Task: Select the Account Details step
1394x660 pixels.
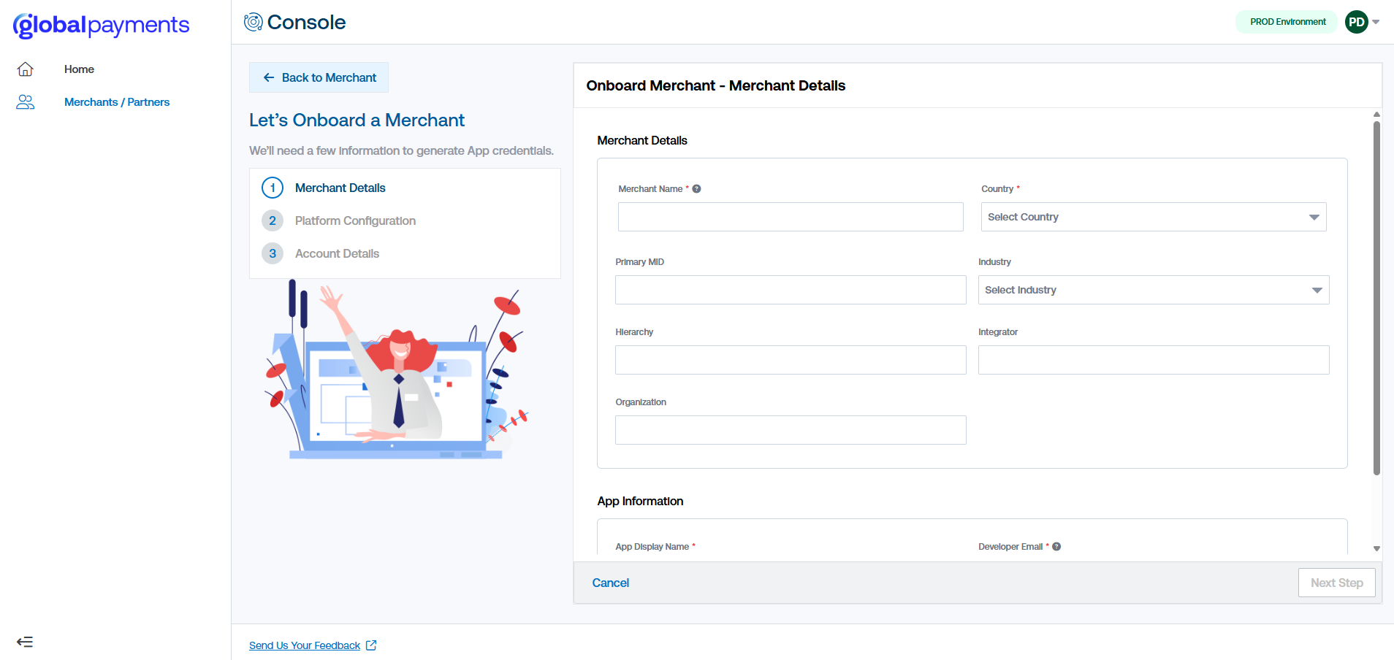Action: tap(337, 253)
